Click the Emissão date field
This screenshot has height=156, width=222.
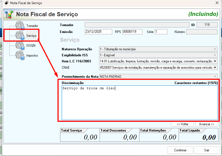tap(98, 32)
